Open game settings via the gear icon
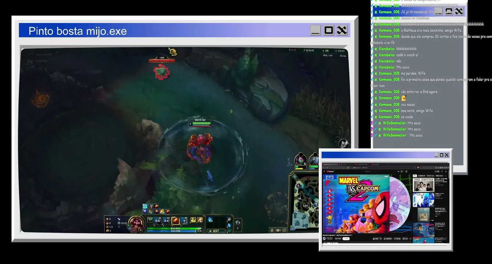492x264 pixels. pyautogui.click(x=284, y=230)
